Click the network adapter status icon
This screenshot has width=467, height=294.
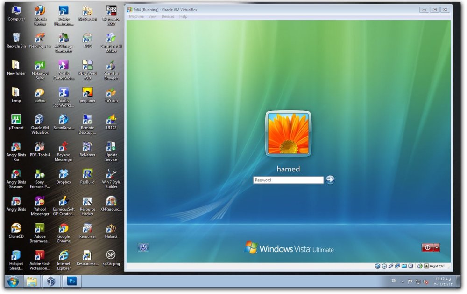coord(397,266)
